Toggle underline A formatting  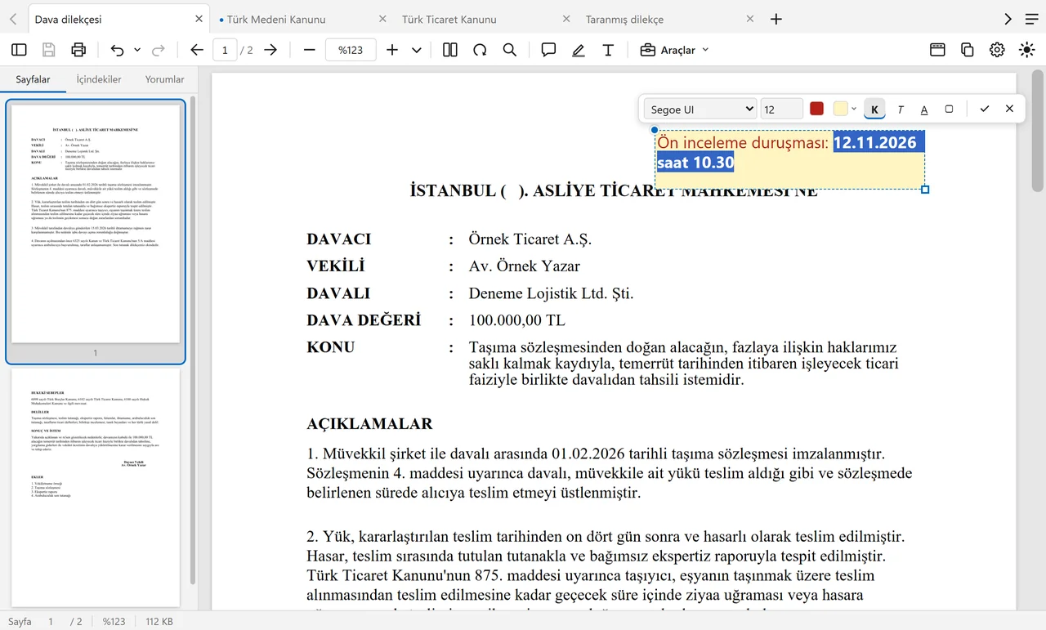924,109
